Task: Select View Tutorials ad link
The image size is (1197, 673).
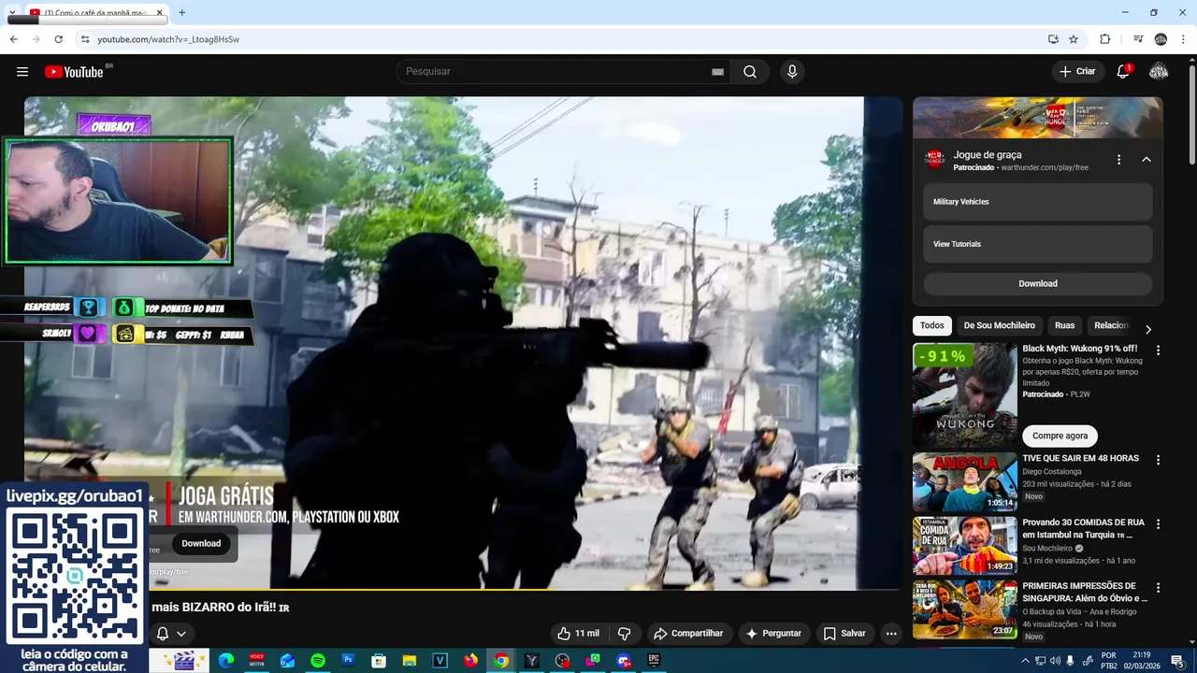Action: tap(1037, 244)
